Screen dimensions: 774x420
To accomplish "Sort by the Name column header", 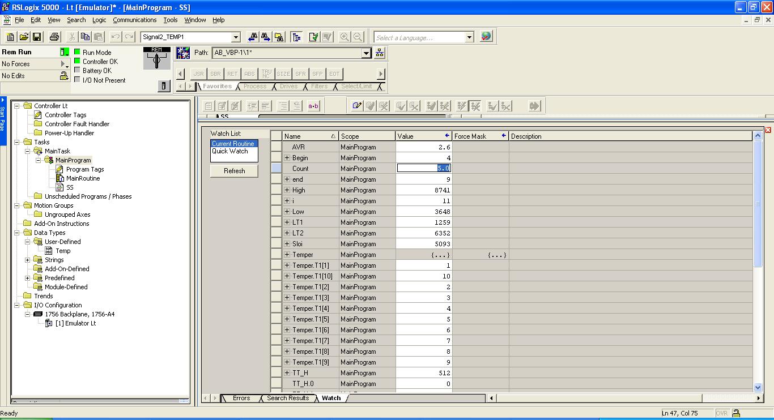I will tap(310, 136).
